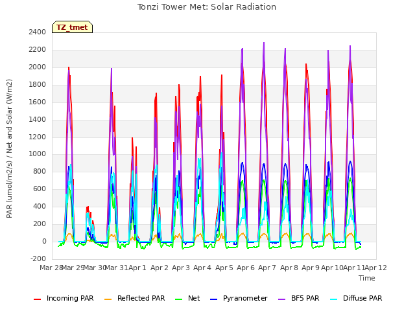Click the 1200 y-axis tick label

pos(38,137)
